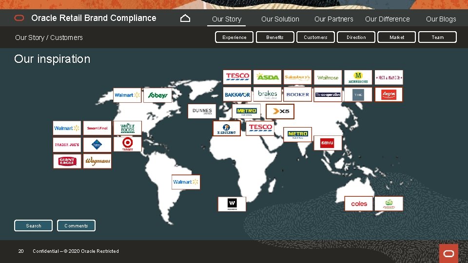Select the Metro logo in Europe

click(246, 111)
